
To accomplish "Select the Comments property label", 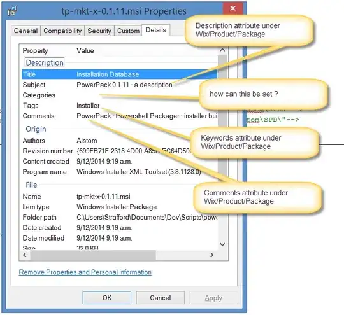I will 38,116.
